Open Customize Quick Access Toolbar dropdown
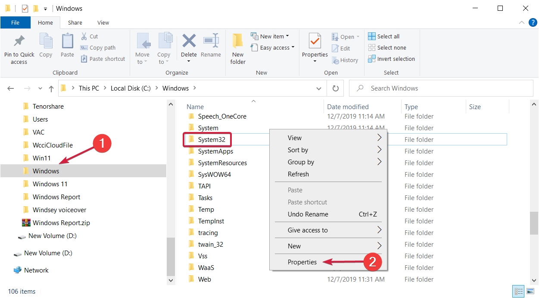This screenshot has height=298, width=539. (x=45, y=9)
